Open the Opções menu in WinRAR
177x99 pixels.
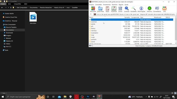click(x=121, y=5)
